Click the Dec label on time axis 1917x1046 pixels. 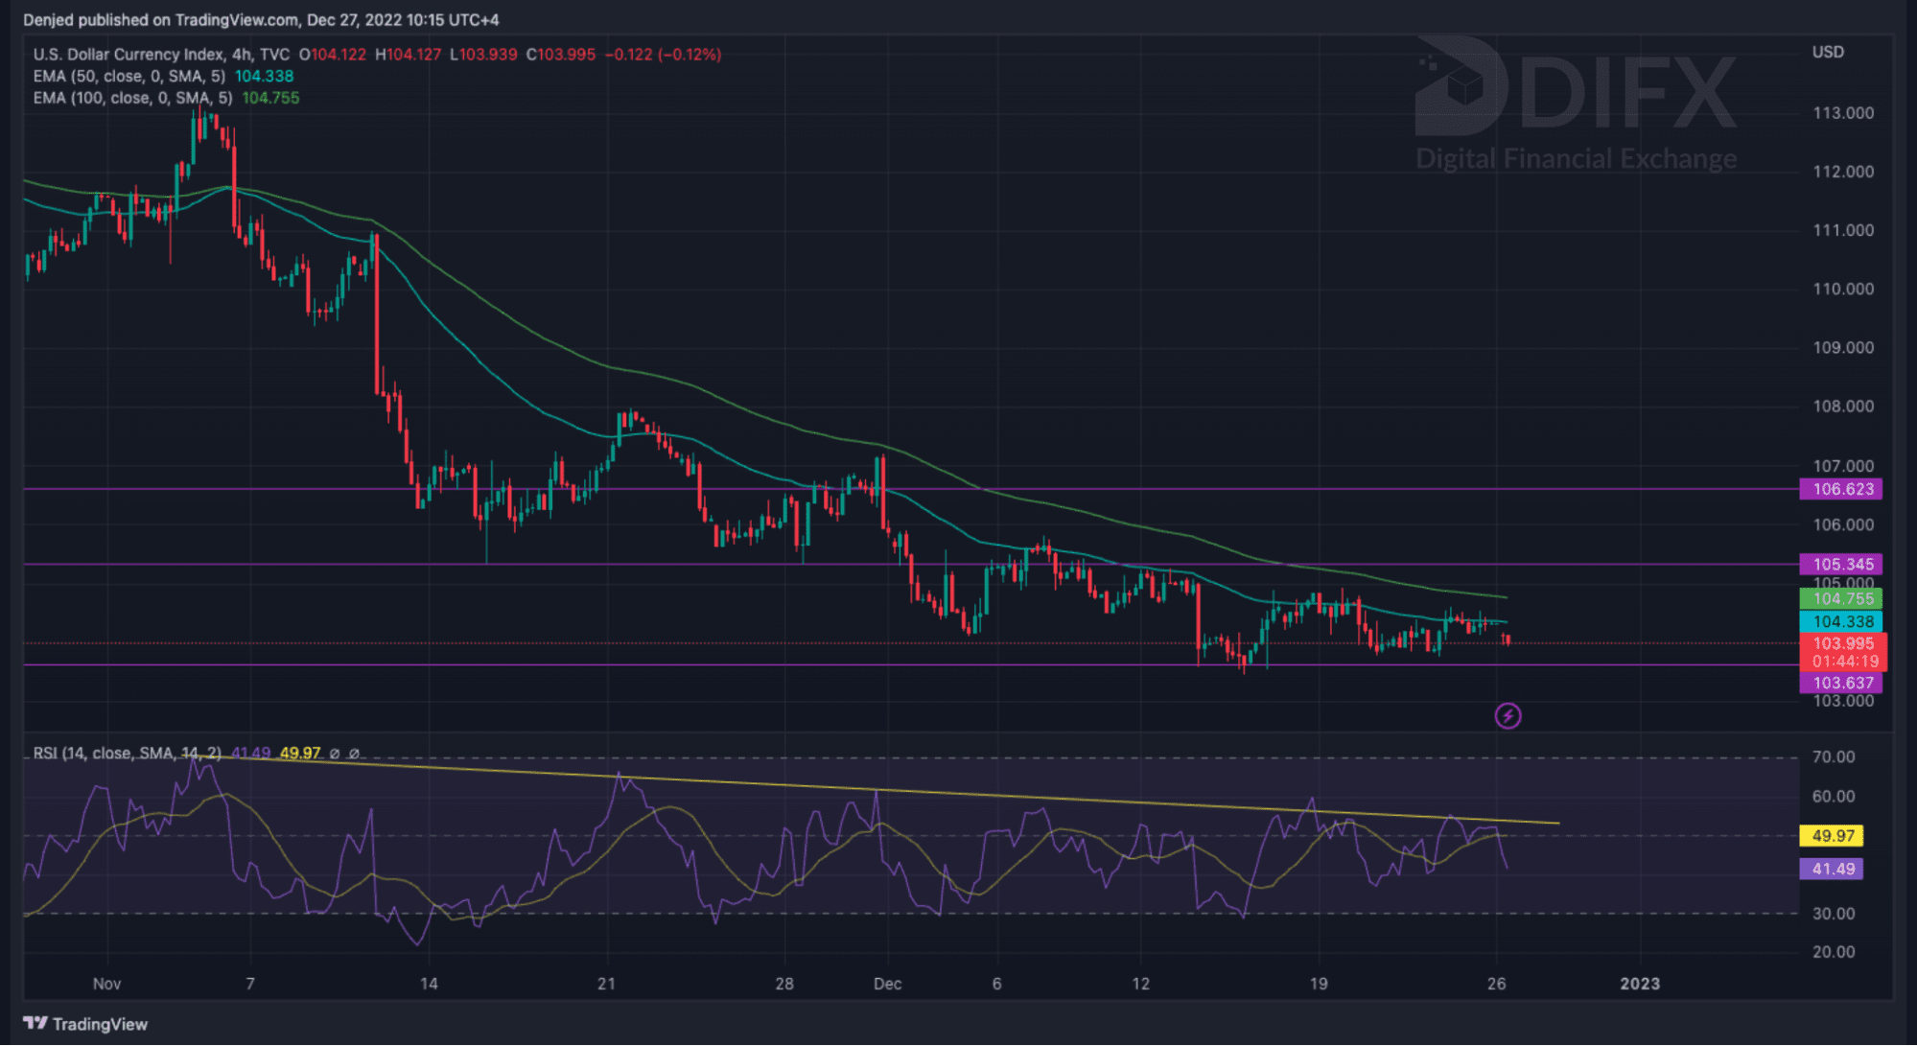pyautogui.click(x=887, y=984)
